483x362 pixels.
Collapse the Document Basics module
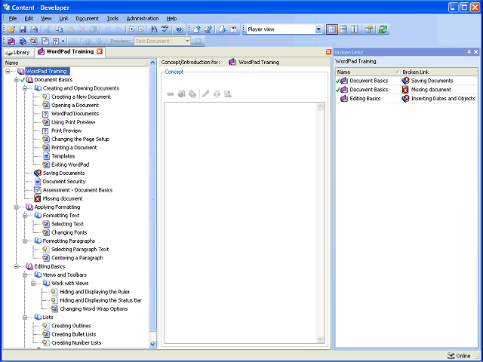click(17, 80)
